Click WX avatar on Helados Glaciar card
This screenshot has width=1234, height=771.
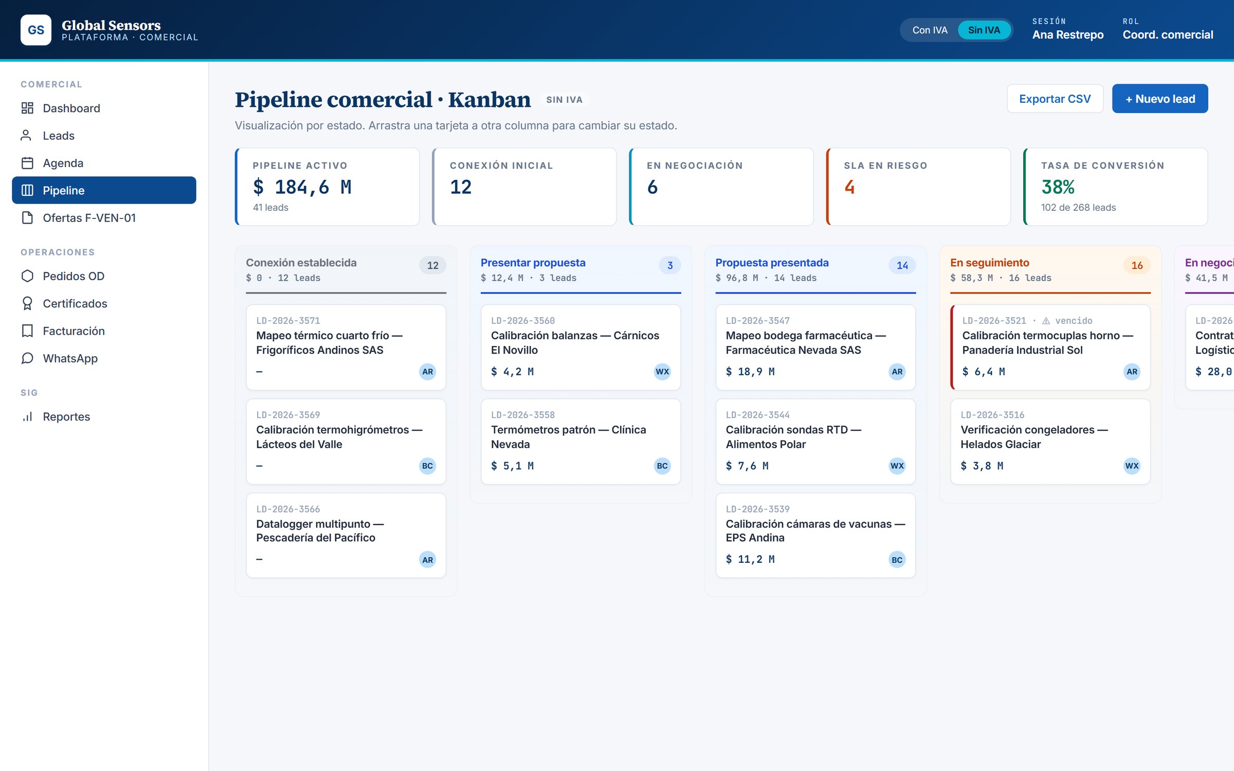coord(1132,466)
